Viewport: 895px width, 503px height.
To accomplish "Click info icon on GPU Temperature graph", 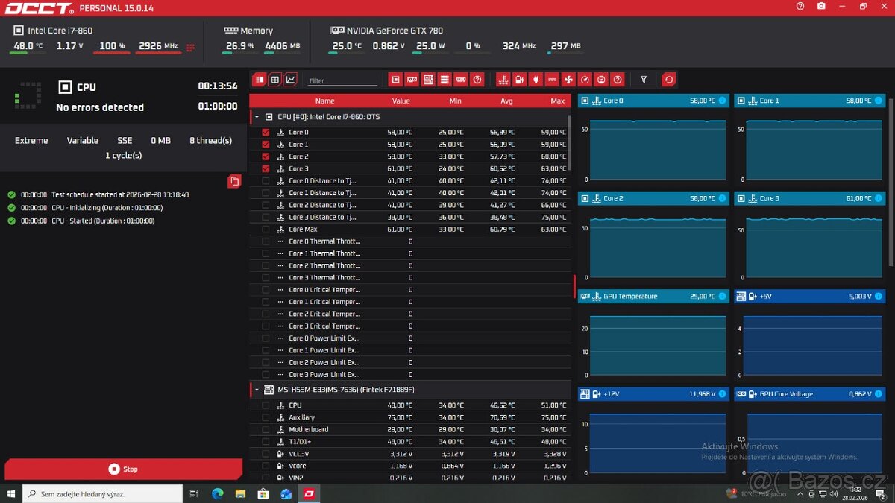I will (x=722, y=296).
